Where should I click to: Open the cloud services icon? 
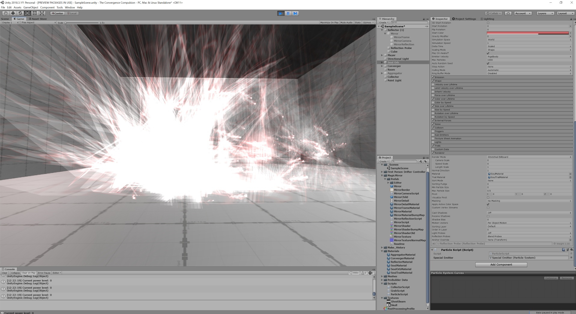click(508, 13)
